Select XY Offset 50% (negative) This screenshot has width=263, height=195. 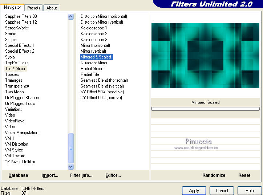pyautogui.click(x=102, y=92)
